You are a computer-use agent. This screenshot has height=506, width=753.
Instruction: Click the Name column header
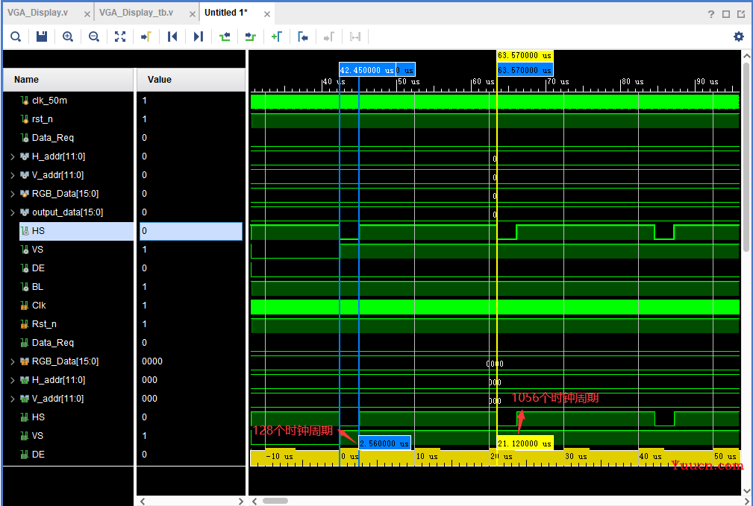click(68, 80)
